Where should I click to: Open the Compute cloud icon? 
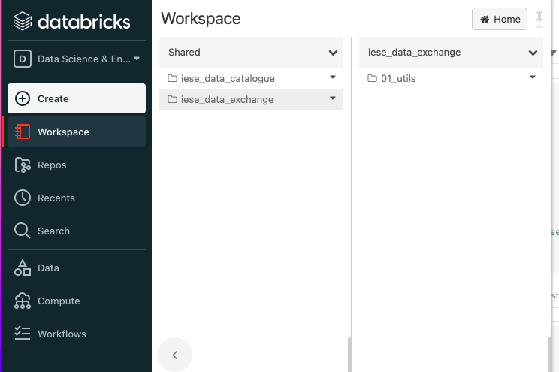coord(23,301)
